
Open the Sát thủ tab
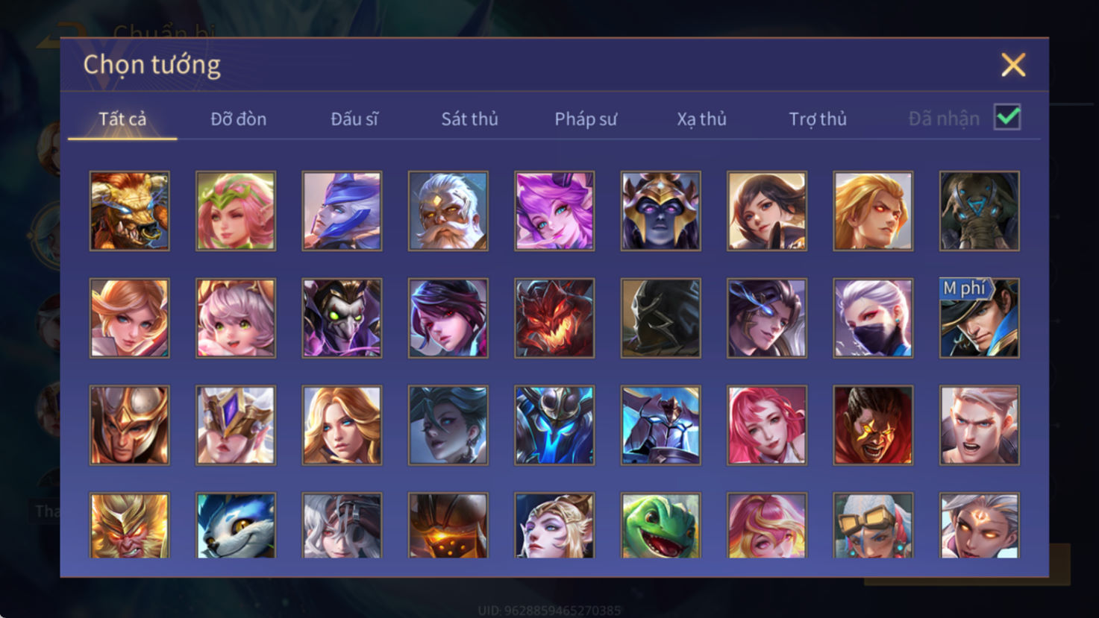click(x=469, y=119)
